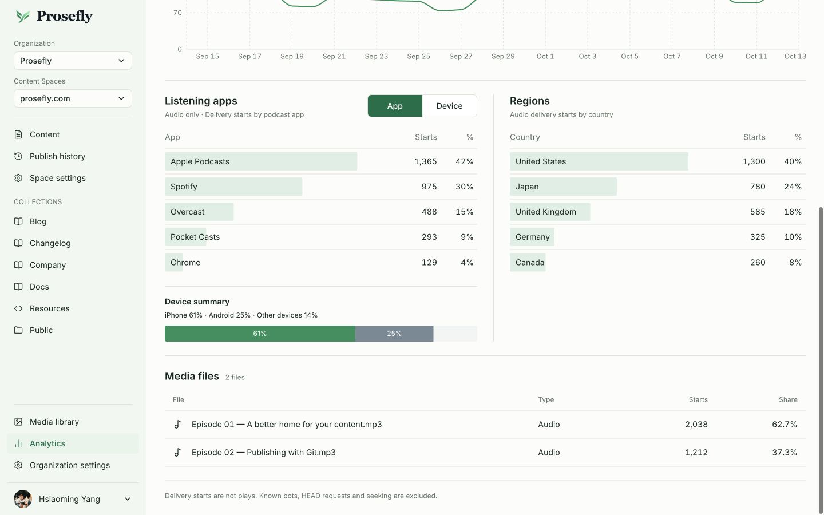Switch Listening apps view to App
The width and height of the screenshot is (824, 515).
click(x=395, y=106)
